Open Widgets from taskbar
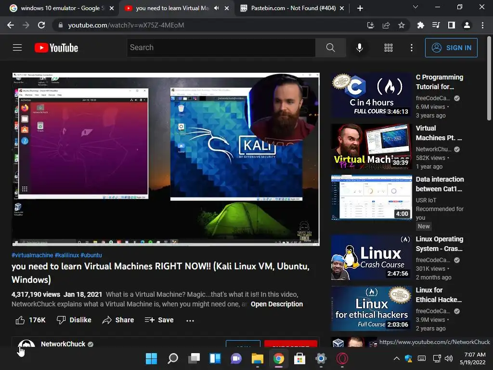Screen dimensions: 493x370 point(215,358)
